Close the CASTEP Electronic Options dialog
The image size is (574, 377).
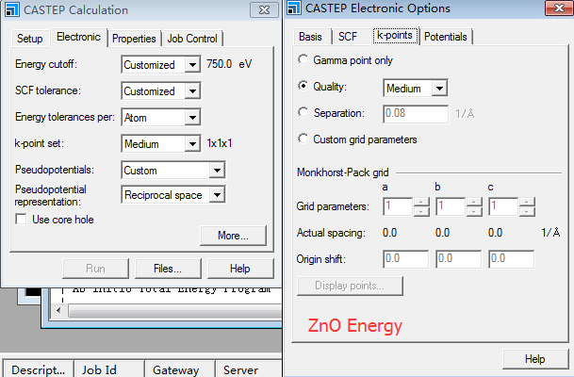coord(559,8)
